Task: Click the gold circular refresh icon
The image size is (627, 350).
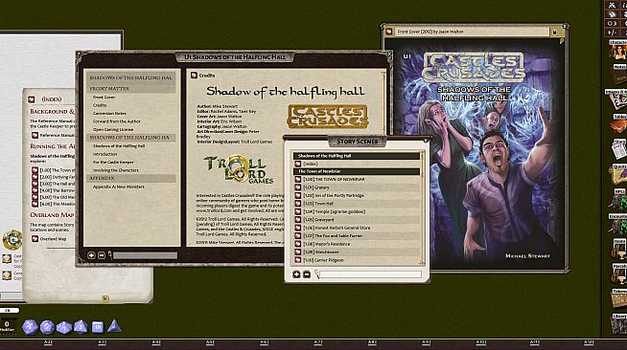Action: (x=12, y=240)
